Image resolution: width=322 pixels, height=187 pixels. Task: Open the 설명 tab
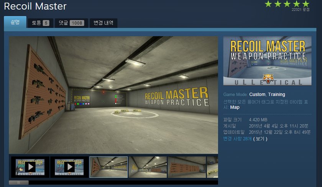click(15, 22)
